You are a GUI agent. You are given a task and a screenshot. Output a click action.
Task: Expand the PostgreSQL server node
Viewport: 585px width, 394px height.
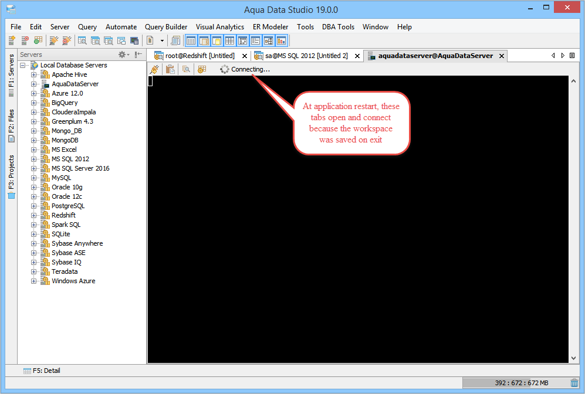pyautogui.click(x=33, y=206)
